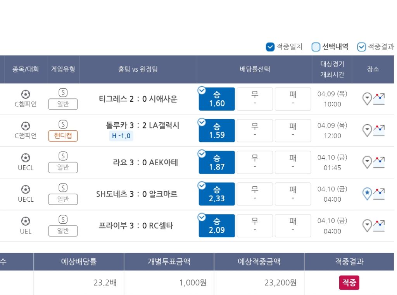Click 일반 tag in 라요 row
Image resolution: width=397 pixels, height=295 pixels.
click(63, 168)
